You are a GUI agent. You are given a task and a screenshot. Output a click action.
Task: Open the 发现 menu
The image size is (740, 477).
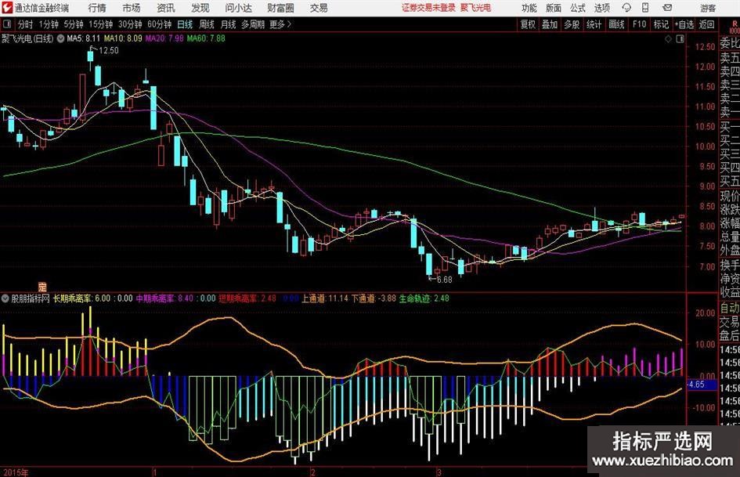(x=200, y=8)
